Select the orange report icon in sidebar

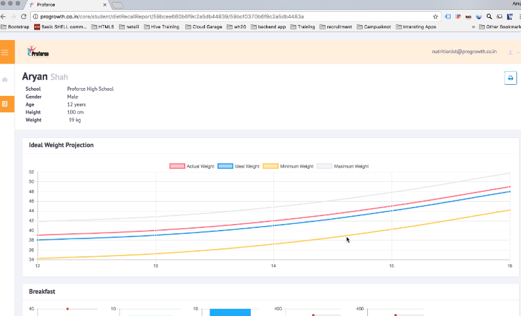[5, 104]
